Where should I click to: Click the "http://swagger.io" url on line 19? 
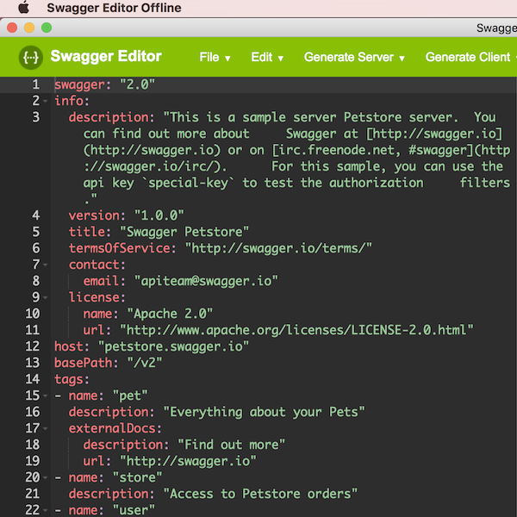click(x=188, y=461)
